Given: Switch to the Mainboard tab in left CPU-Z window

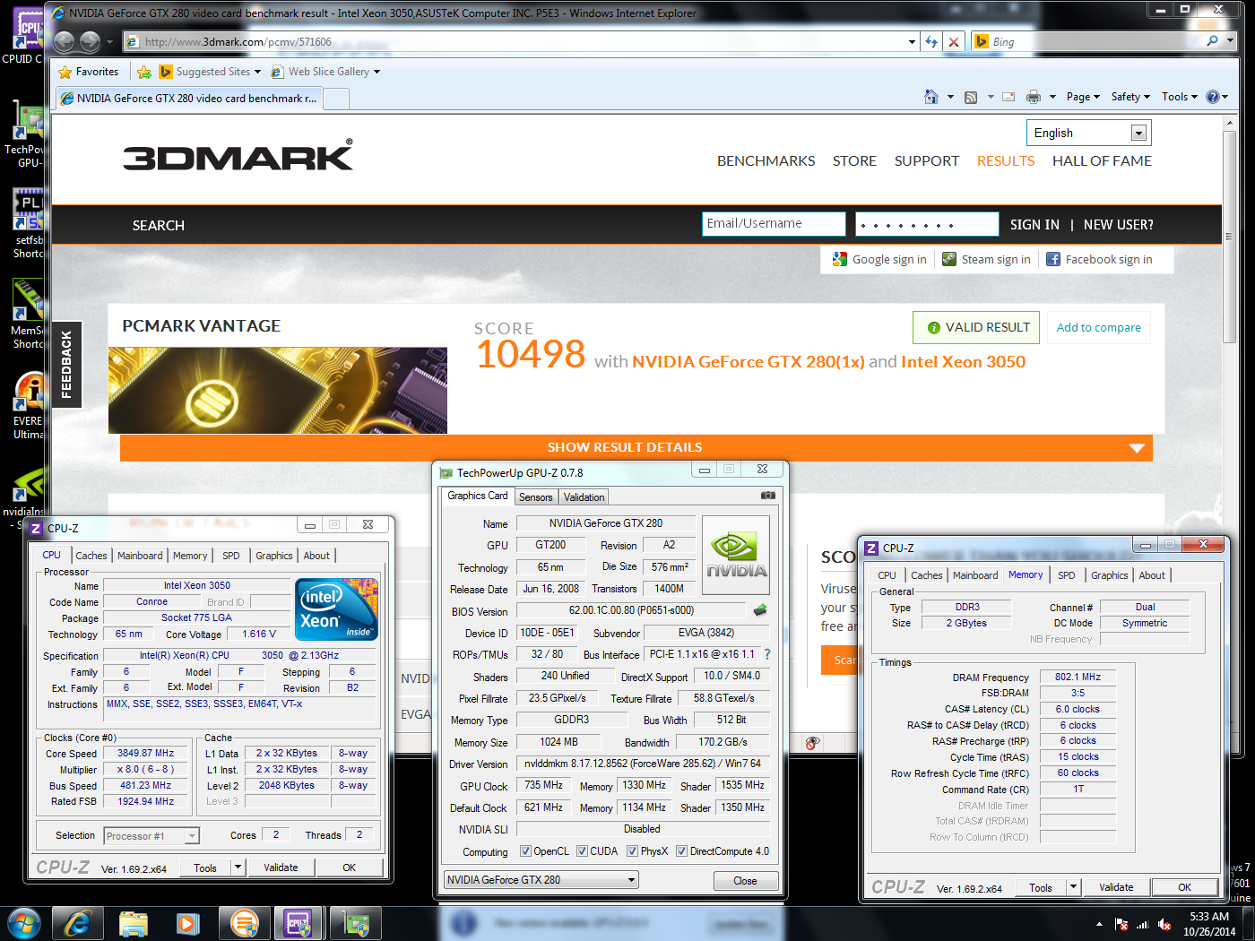Looking at the screenshot, I should coord(140,556).
